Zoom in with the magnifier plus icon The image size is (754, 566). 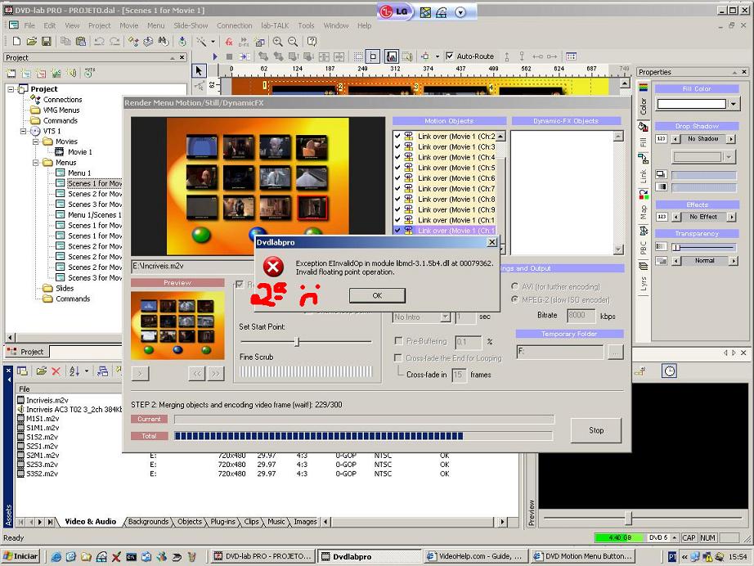click(x=277, y=42)
